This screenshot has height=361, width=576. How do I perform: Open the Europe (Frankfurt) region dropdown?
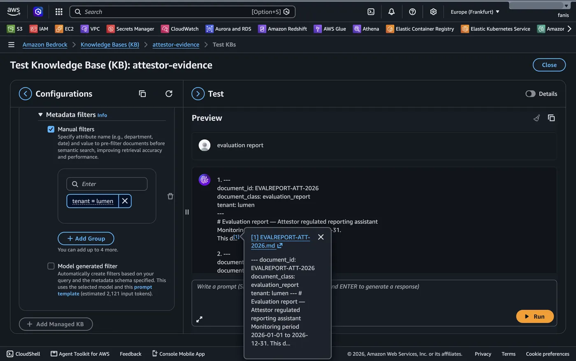tap(475, 12)
